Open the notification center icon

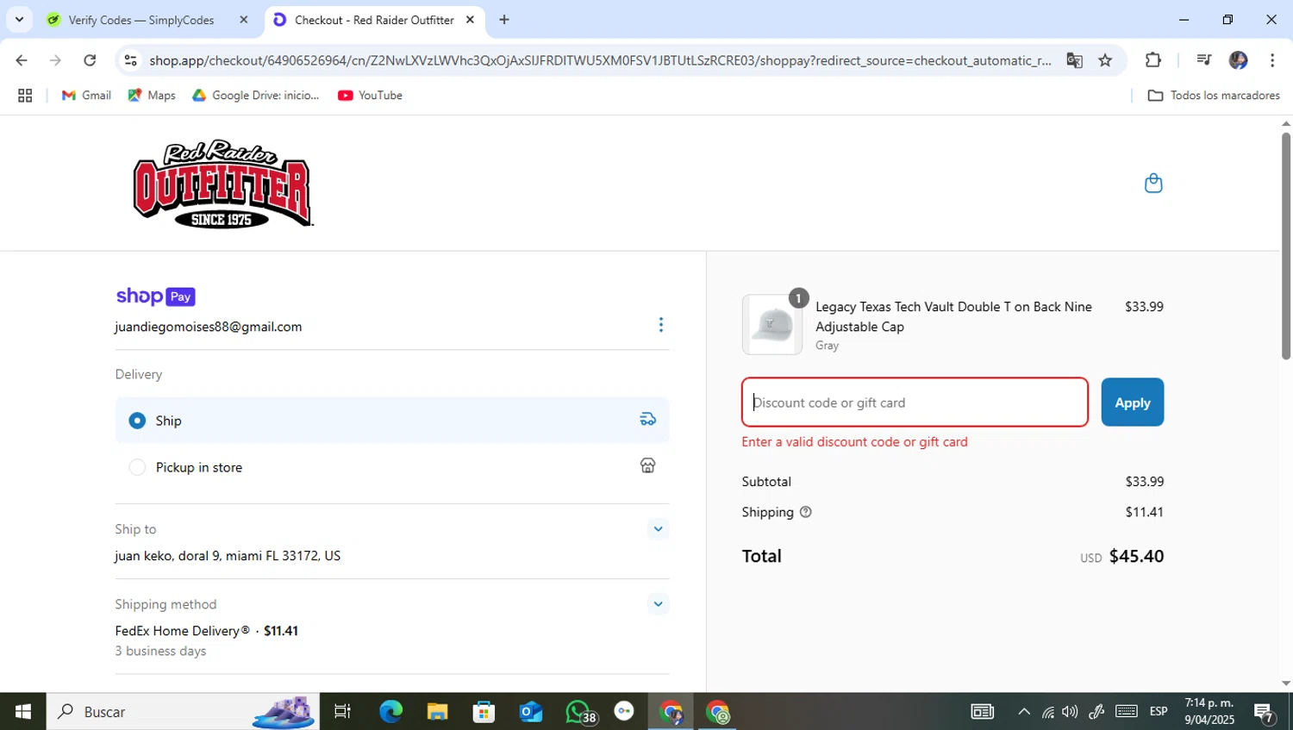(x=1265, y=713)
